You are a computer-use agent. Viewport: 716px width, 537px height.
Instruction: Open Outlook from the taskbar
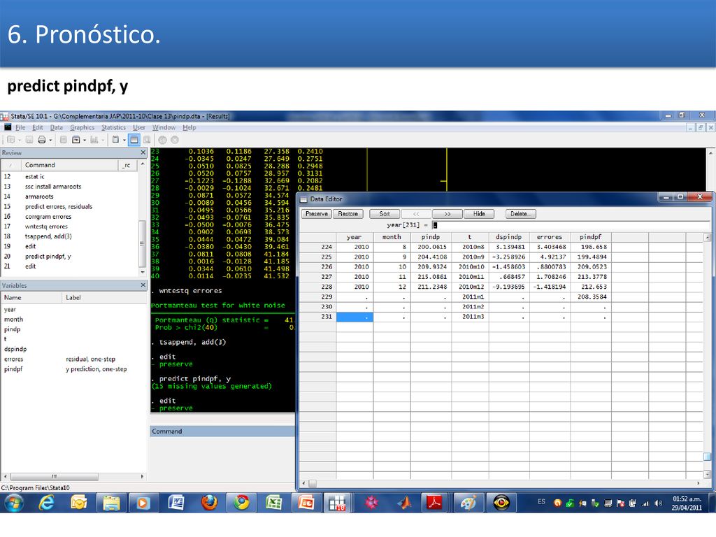(78, 503)
